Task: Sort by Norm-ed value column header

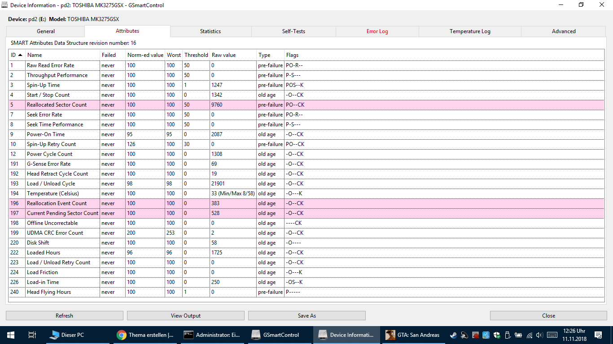Action: 145,55
